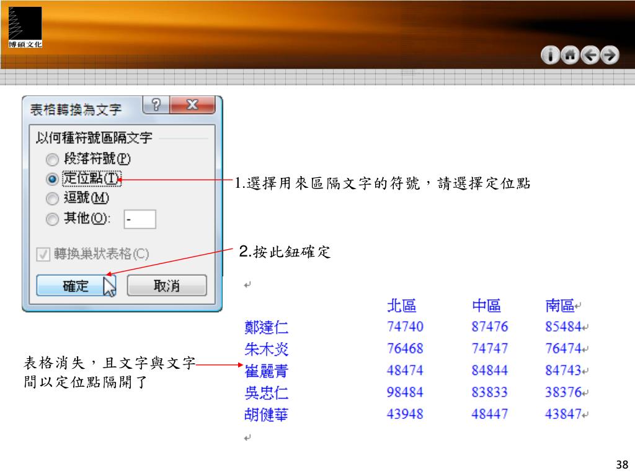The height and width of the screenshot is (476, 635).
Task: Click the info navigation icon
Action: (x=550, y=55)
